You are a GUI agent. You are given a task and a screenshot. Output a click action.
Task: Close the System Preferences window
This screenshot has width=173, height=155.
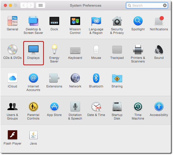tap(5, 5)
